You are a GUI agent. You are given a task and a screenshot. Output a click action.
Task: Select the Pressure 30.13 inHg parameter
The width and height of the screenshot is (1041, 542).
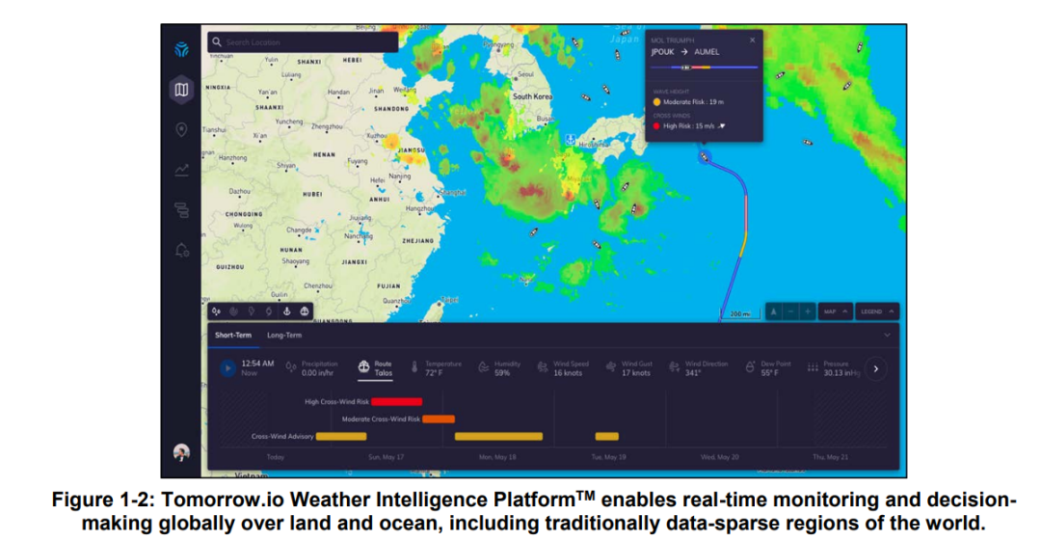click(834, 368)
